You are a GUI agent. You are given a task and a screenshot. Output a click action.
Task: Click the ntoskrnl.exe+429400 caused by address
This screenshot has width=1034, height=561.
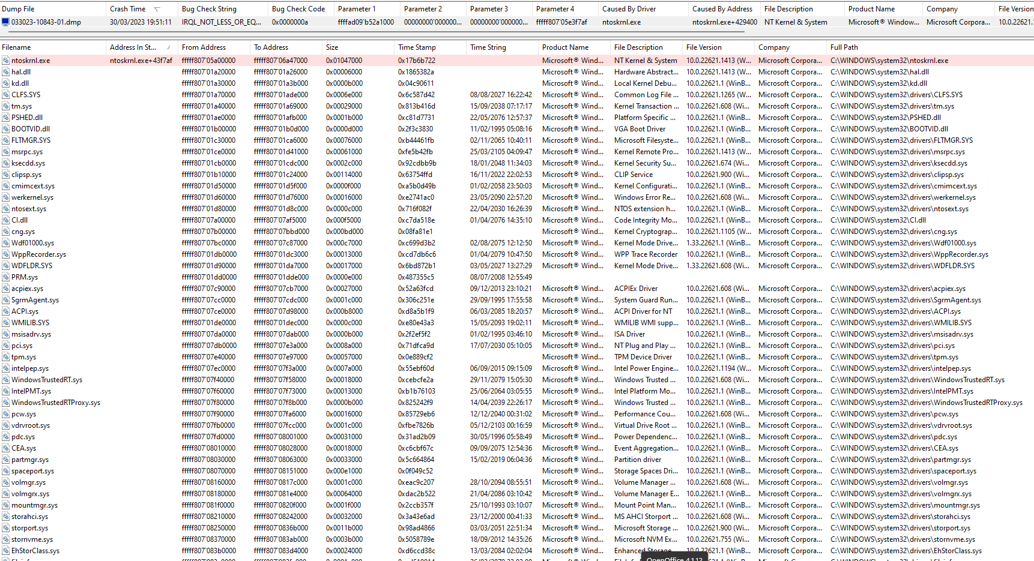724,22
